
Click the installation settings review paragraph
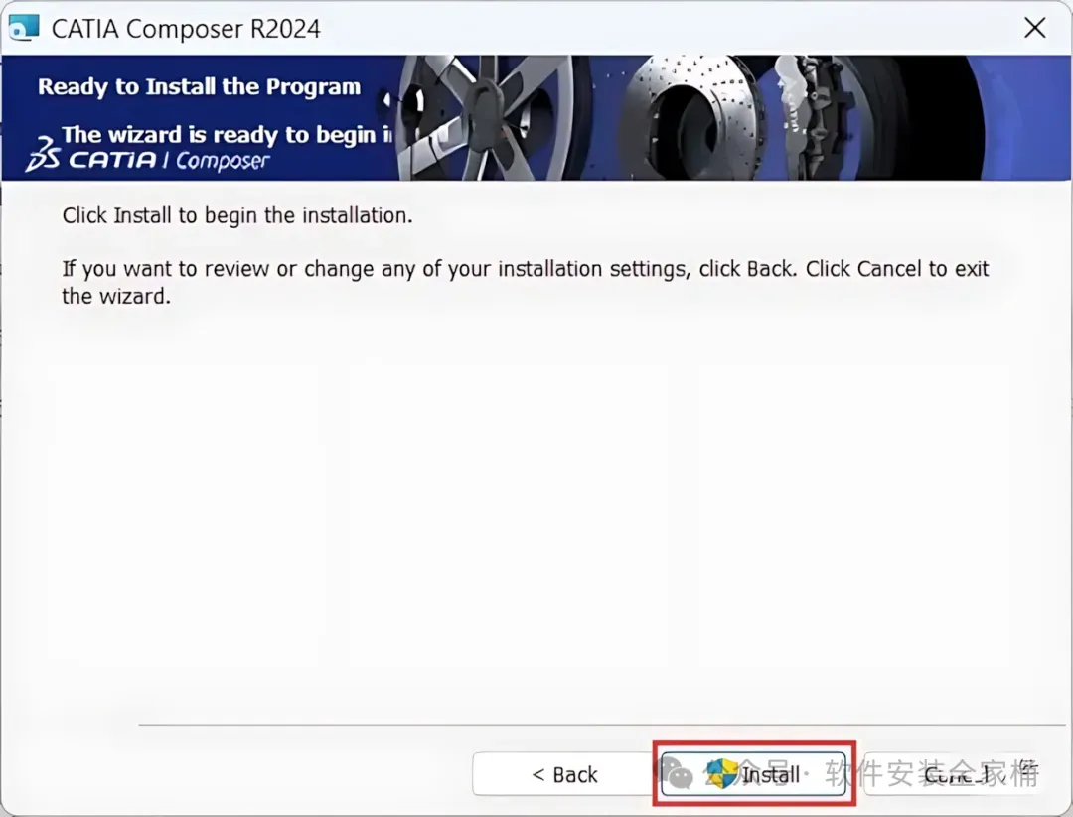525,282
